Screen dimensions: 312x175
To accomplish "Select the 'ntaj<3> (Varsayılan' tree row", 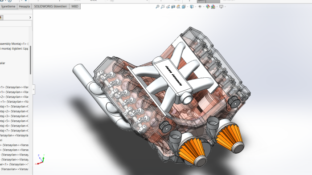I will pos(14,116).
